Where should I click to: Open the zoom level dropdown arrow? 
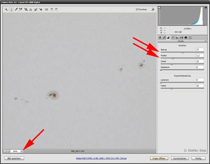click(22, 151)
